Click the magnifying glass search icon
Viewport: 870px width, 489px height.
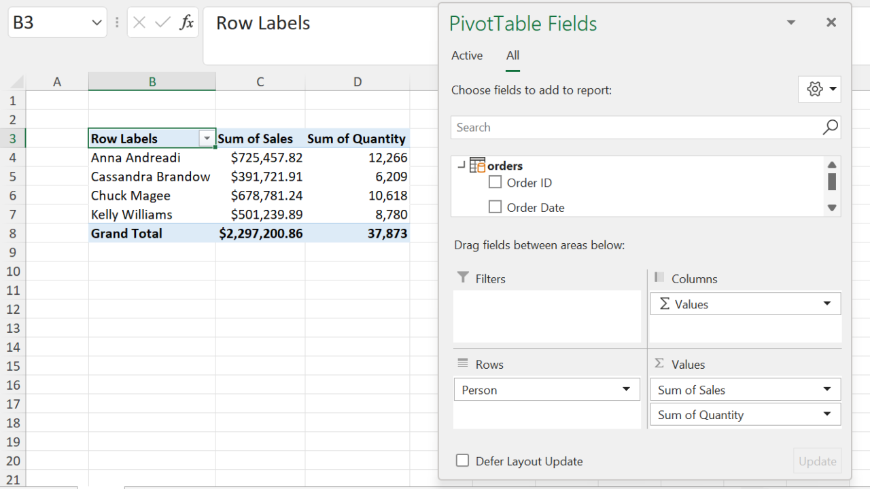point(830,127)
